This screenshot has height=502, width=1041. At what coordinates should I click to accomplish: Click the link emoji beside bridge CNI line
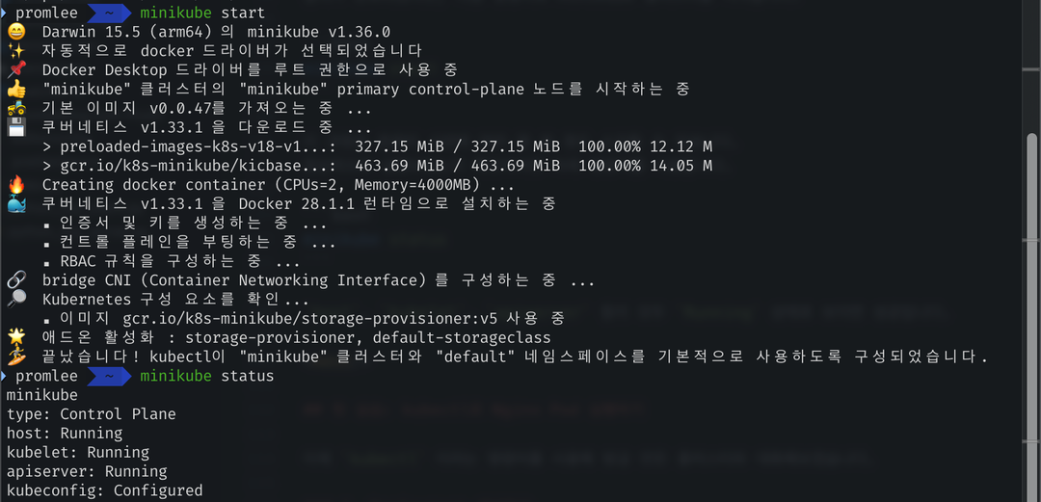(15, 280)
